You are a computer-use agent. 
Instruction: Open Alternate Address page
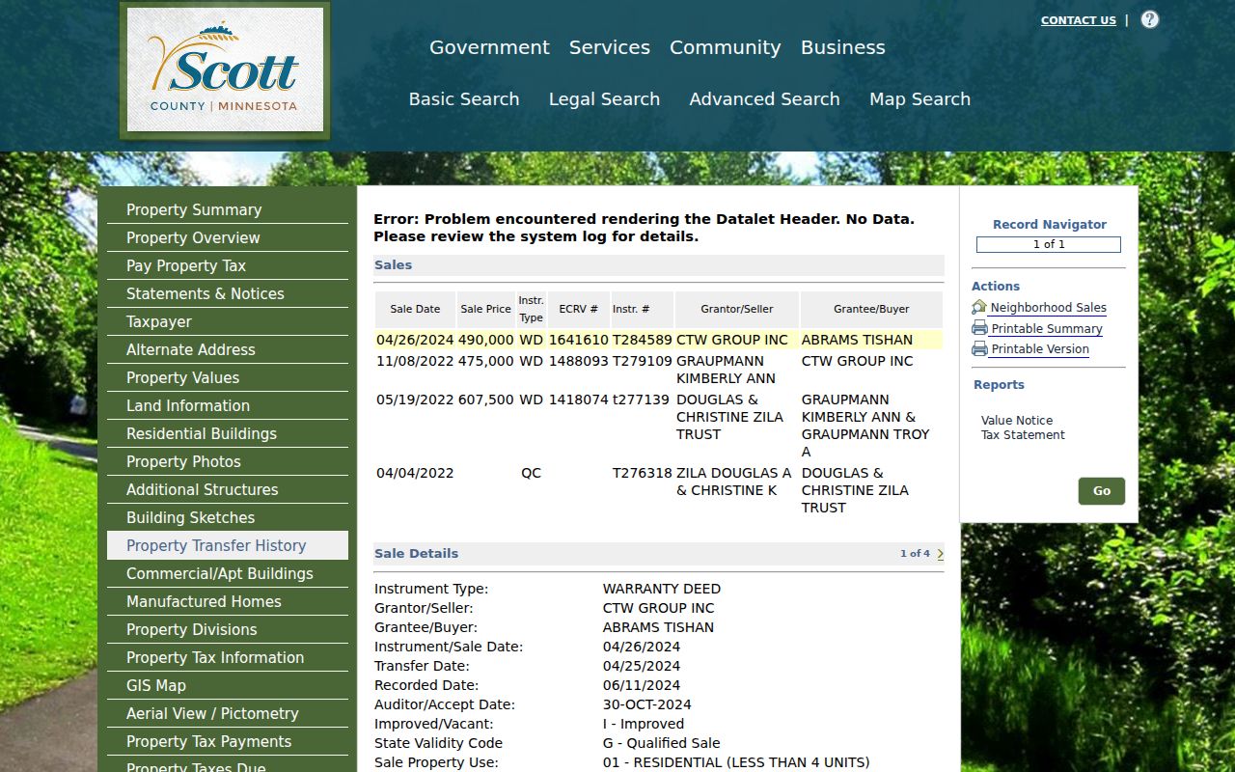228,349
